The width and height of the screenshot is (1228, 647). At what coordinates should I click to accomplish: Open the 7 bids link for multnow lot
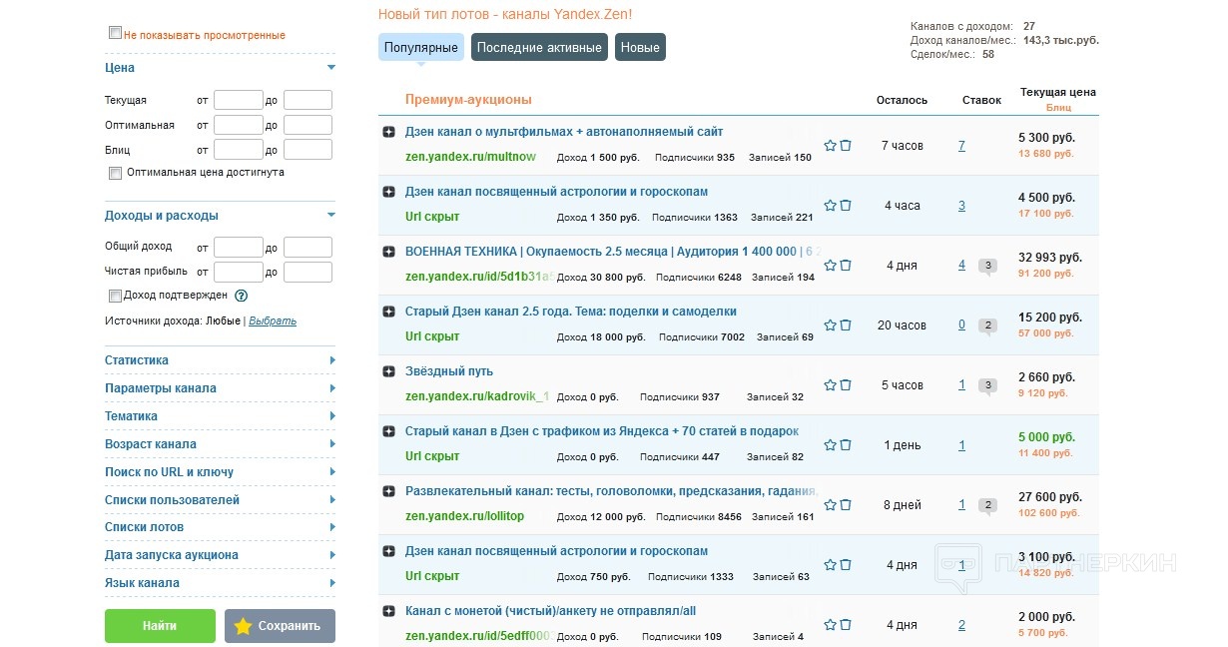pos(961,146)
